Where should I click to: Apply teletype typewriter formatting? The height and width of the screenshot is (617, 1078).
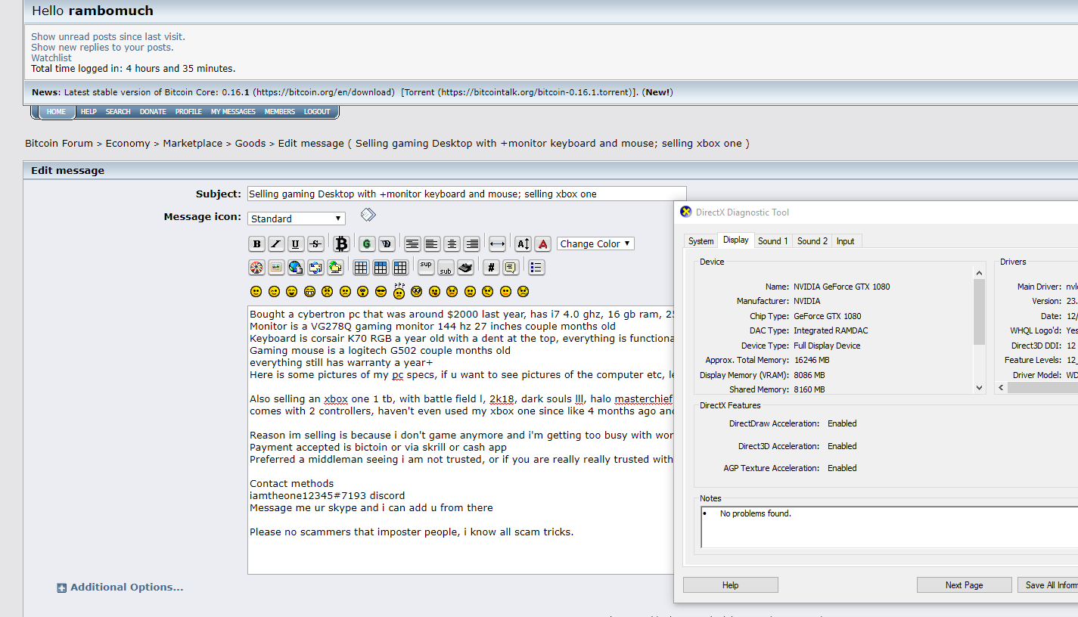(x=465, y=267)
